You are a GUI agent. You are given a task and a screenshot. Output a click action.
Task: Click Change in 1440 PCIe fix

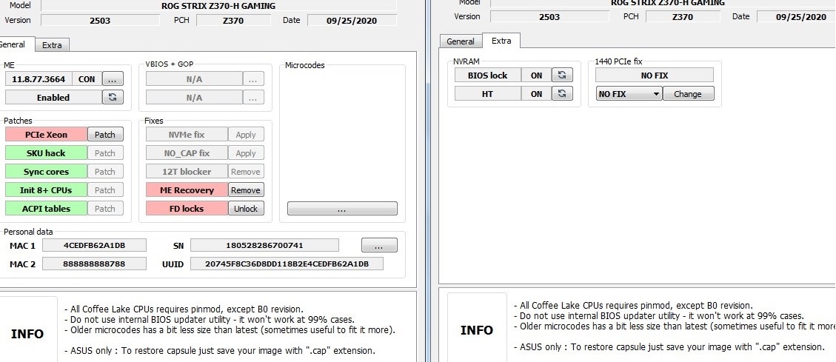688,94
